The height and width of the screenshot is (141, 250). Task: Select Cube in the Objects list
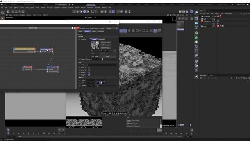pos(205,26)
